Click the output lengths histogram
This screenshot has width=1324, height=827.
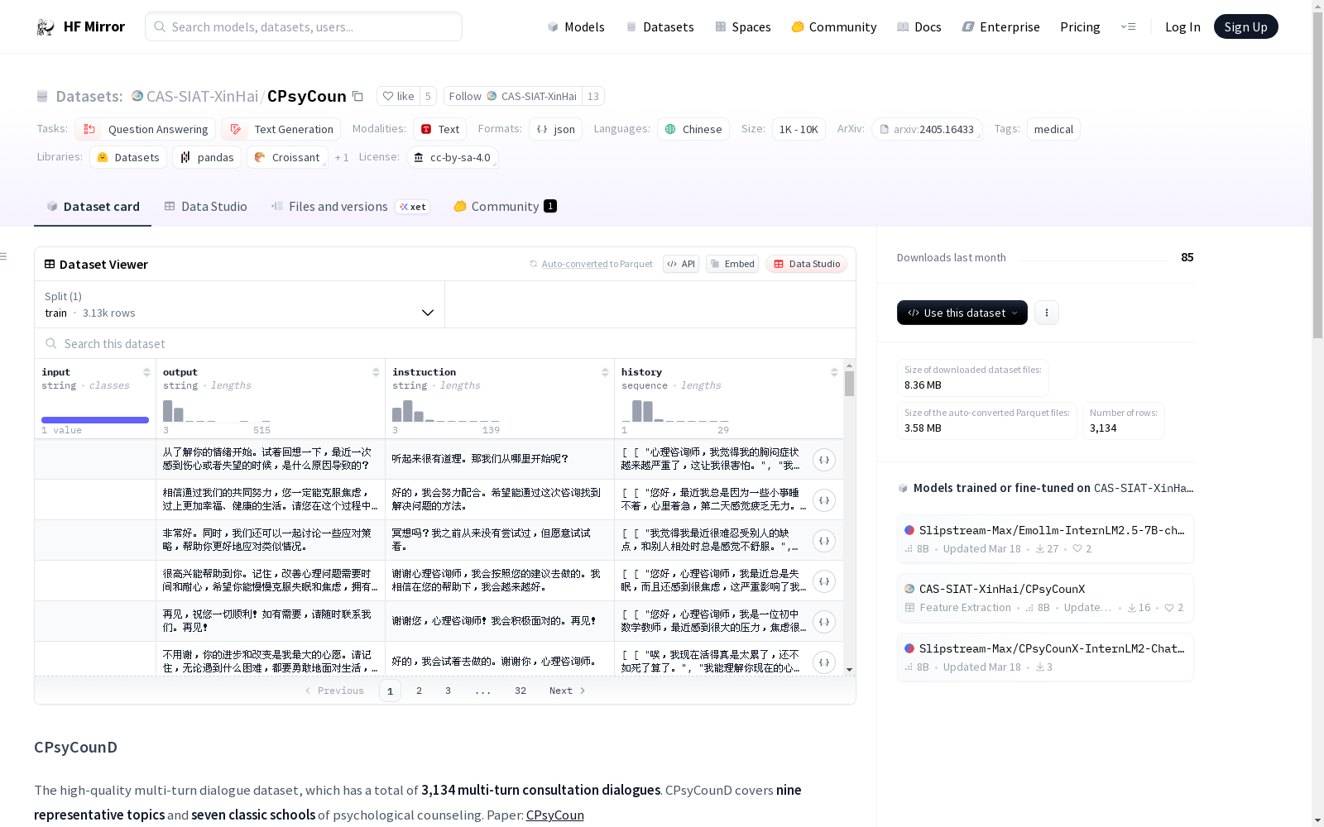click(x=217, y=410)
